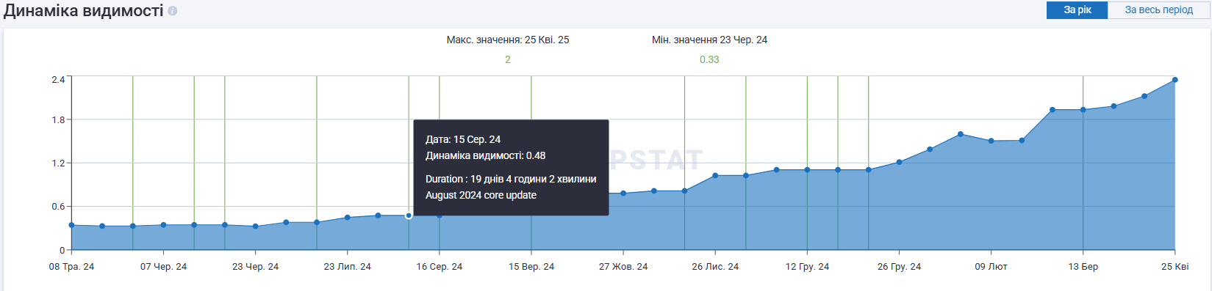Image resolution: width=1212 pixels, height=291 pixels.
Task: Click the August 2024 core update tooltip text
Action: [x=481, y=195]
